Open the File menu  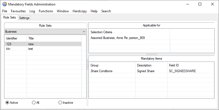(5, 11)
